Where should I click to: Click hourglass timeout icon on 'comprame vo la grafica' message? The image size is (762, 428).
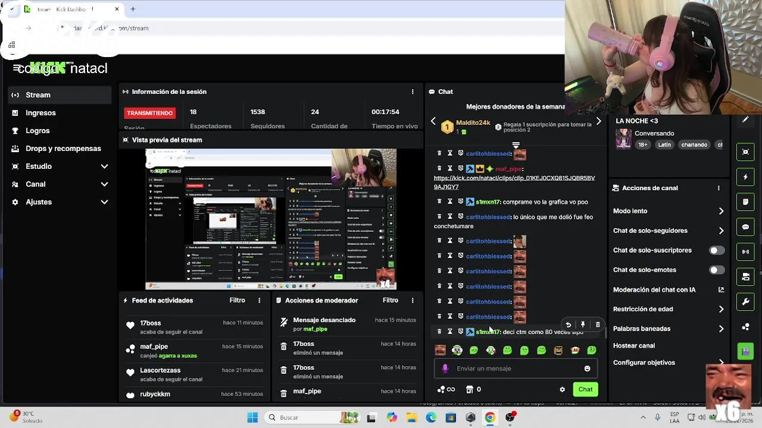450,202
